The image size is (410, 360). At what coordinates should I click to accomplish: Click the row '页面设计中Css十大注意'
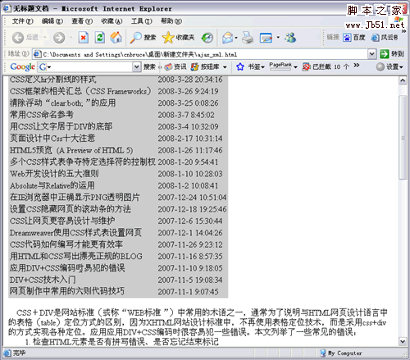click(118, 139)
